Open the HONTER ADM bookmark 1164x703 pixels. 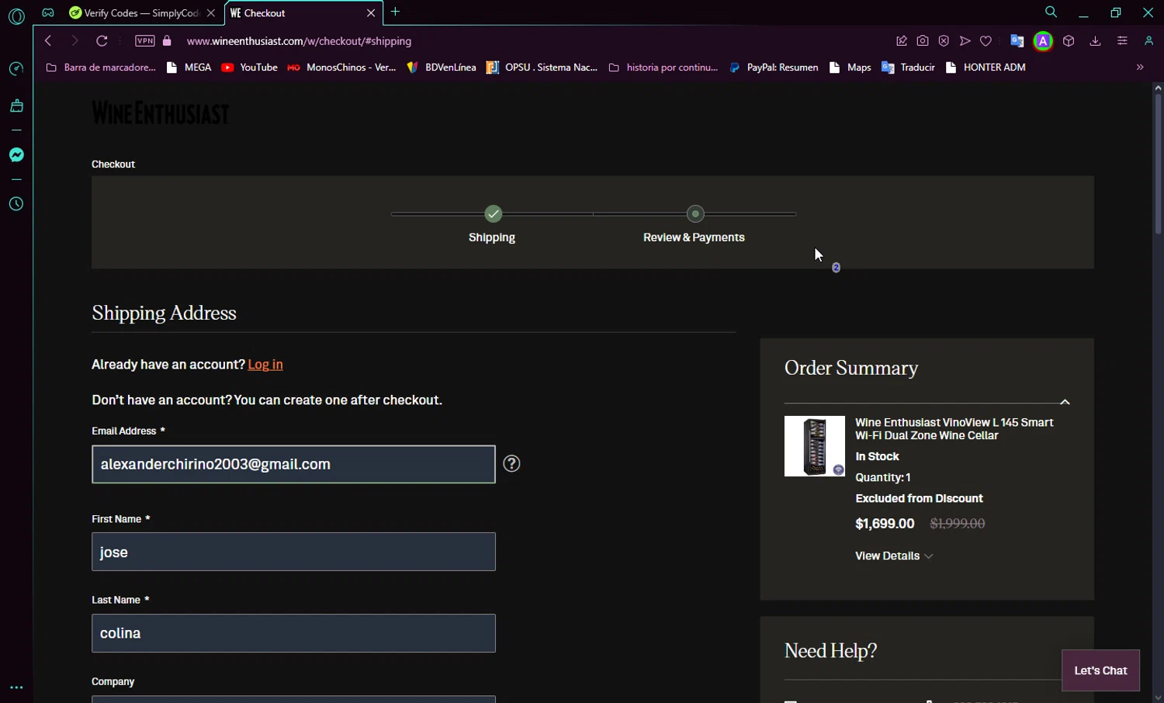(986, 68)
